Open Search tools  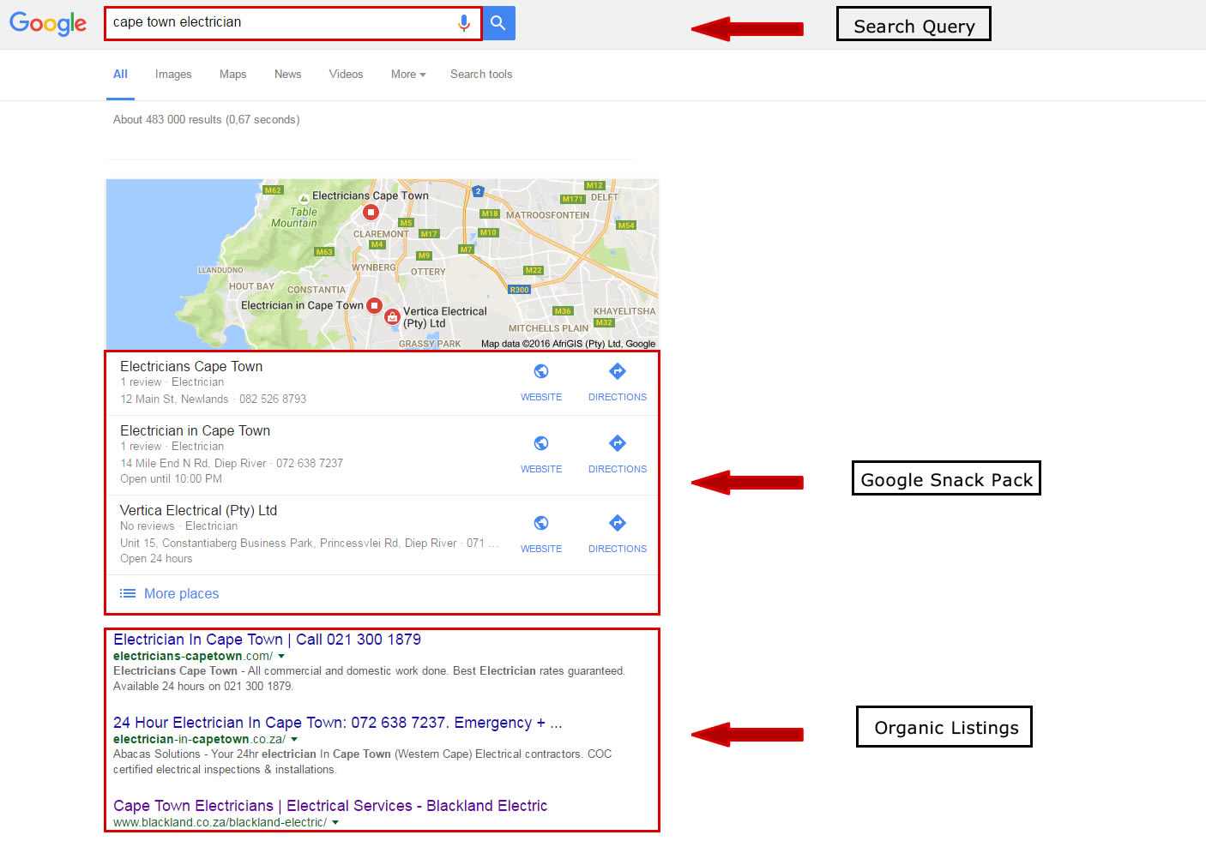(480, 75)
